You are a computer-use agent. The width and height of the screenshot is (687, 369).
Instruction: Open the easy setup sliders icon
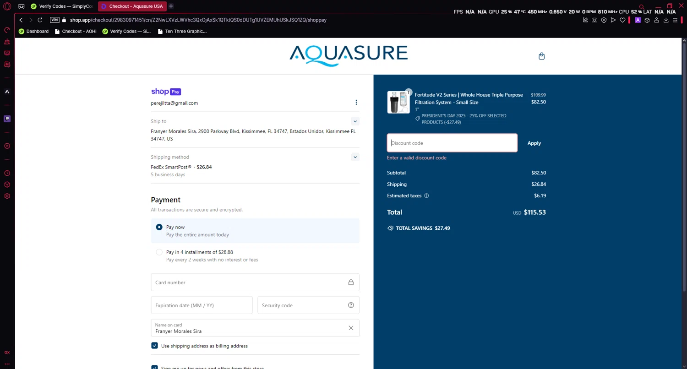point(675,20)
